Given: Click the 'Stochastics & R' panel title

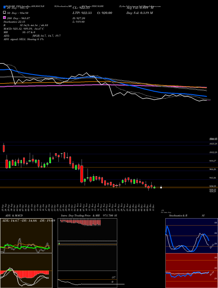Looking at the screenshot, I should click(178, 216).
